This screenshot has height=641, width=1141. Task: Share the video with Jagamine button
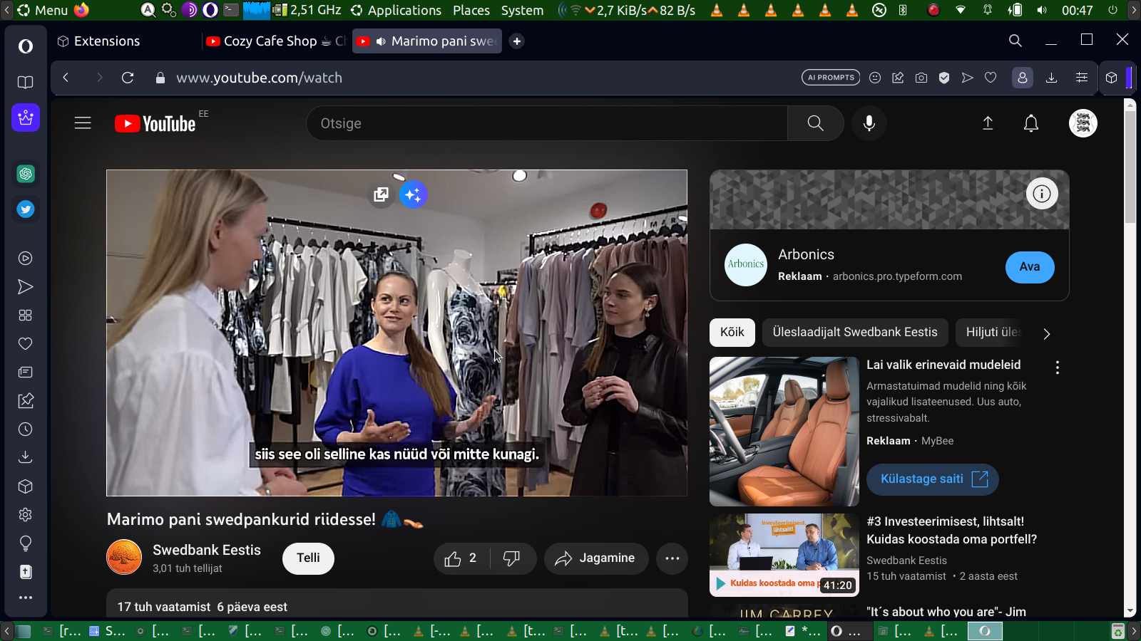point(596,558)
